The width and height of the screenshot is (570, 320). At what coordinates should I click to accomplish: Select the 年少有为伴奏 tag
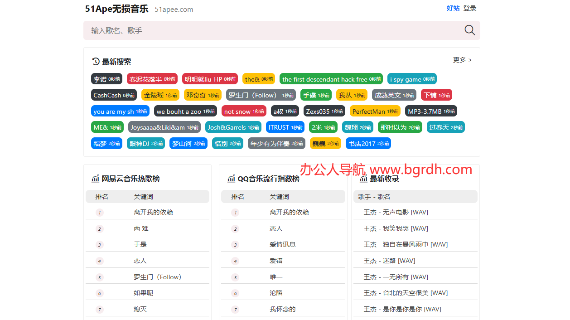click(276, 144)
